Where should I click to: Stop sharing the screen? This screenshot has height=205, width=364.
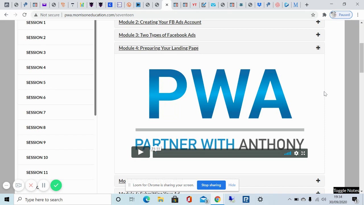click(x=211, y=185)
